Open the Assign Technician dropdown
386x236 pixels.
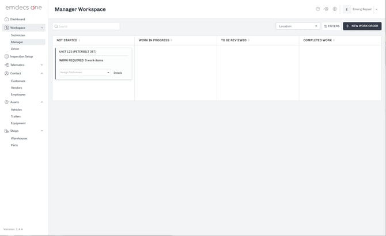pos(85,73)
